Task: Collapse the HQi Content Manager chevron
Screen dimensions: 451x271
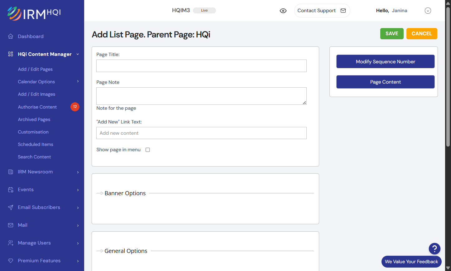Action: tap(78, 54)
